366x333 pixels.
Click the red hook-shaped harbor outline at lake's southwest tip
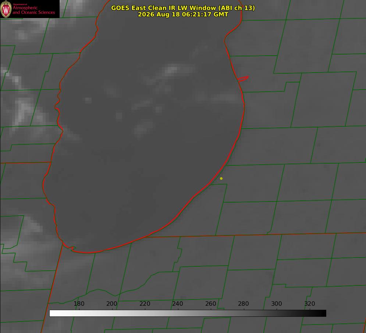(69, 248)
